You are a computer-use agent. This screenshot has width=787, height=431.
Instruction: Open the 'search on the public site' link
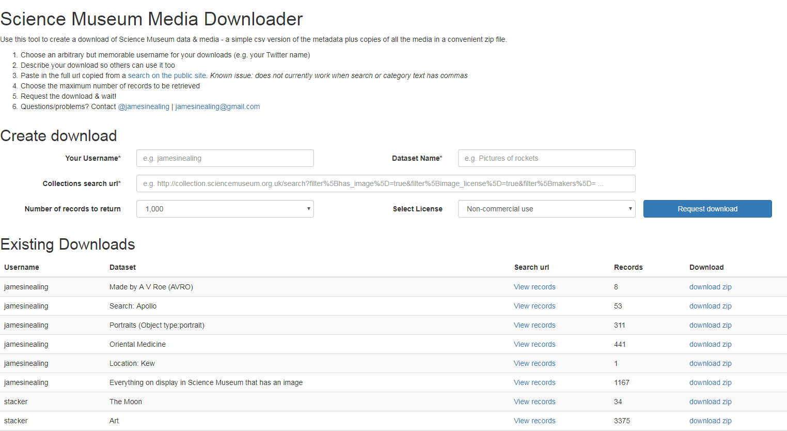pos(167,75)
